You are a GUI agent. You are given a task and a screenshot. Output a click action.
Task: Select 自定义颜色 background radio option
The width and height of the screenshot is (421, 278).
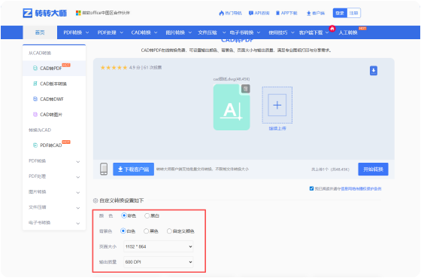pyautogui.click(x=169, y=231)
